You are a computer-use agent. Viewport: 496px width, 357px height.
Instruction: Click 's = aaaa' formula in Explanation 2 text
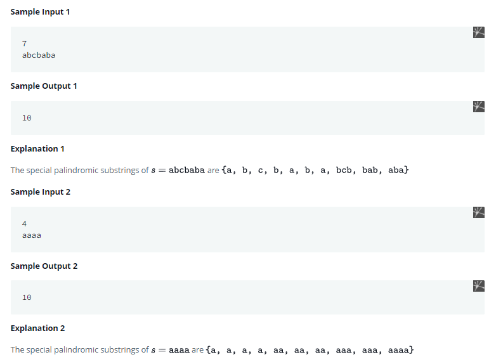pyautogui.click(x=170, y=350)
